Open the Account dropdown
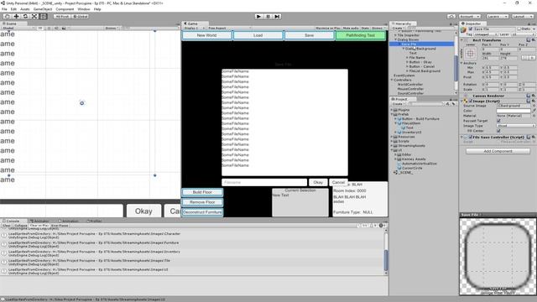 [x=470, y=17]
